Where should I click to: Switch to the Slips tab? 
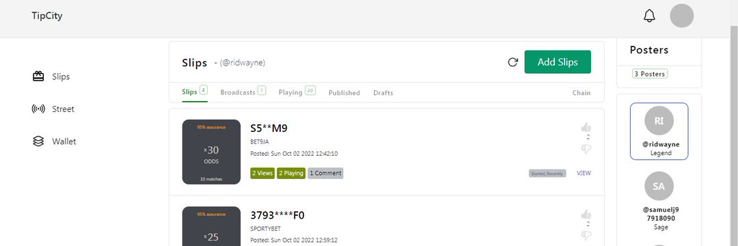[194, 92]
